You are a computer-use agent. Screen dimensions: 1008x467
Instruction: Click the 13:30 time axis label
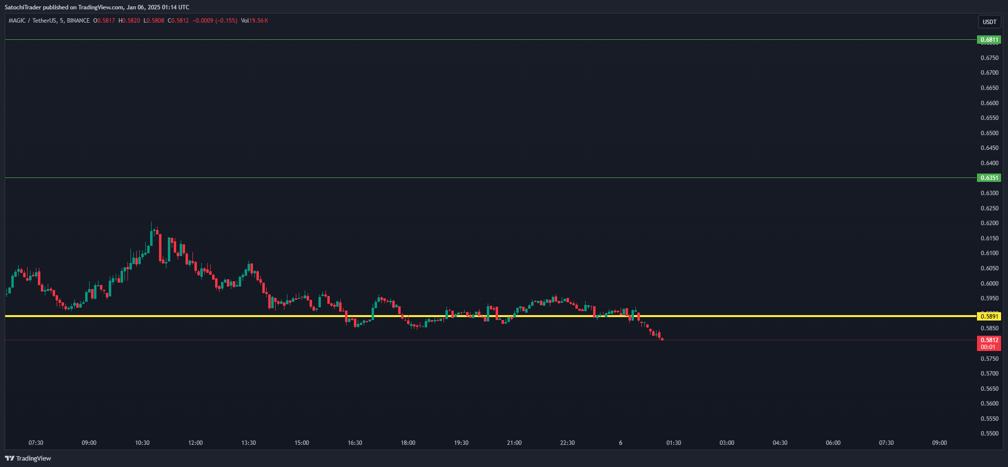pos(249,443)
